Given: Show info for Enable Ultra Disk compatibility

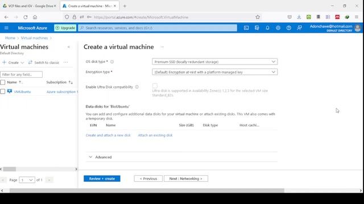Looking at the screenshot, I should tap(136, 87).
